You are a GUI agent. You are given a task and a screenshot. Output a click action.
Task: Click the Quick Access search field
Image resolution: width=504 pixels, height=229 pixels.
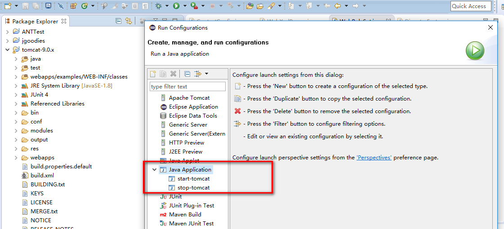471,6
